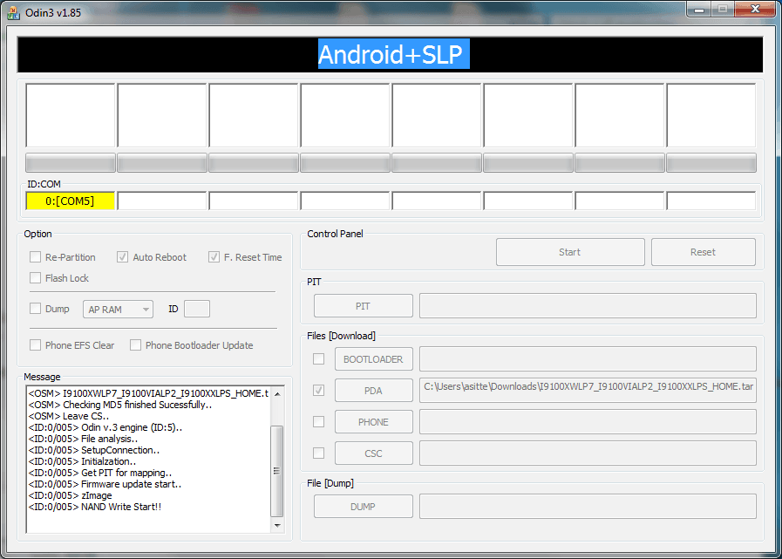Viewport: 782px width, 559px height.
Task: Click the PIT file path field
Action: click(588, 306)
